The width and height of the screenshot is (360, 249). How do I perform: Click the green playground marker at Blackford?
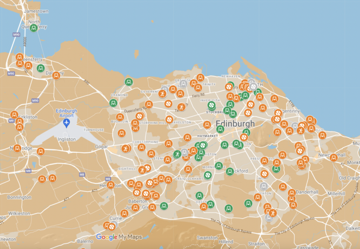pos(230,171)
